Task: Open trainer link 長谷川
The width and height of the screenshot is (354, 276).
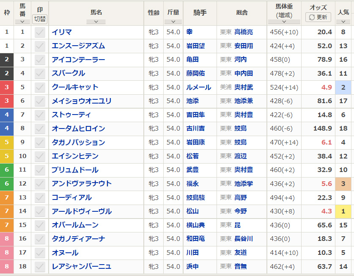Action: [244, 239]
